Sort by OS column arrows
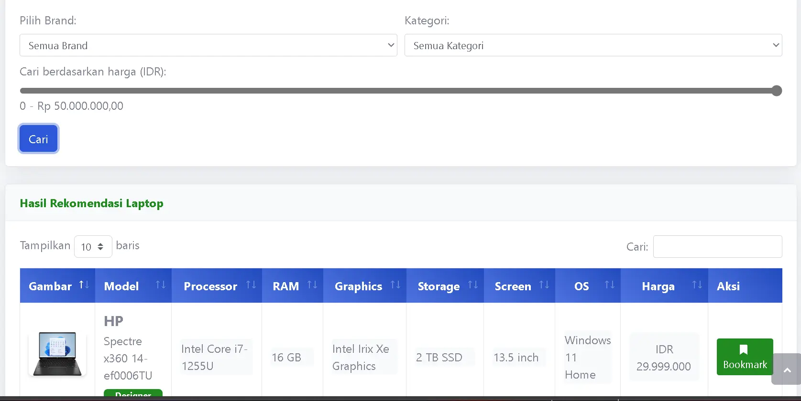Screen dimensions: 801x401 click(x=610, y=285)
